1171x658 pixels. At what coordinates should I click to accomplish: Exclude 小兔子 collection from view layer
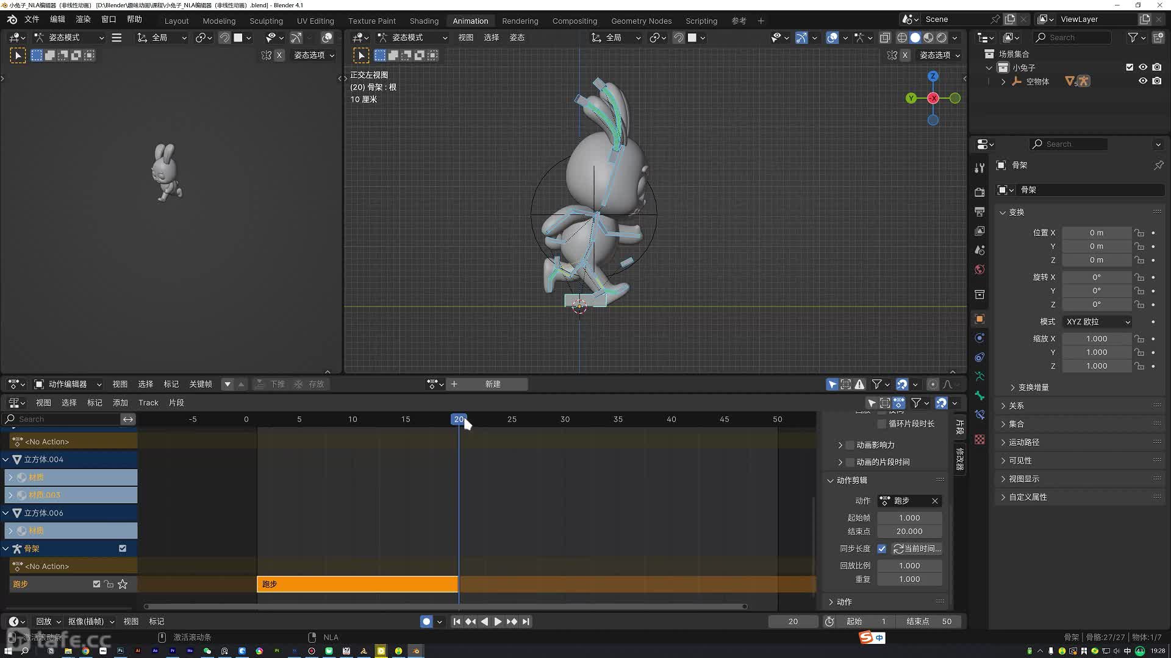pos(1130,68)
